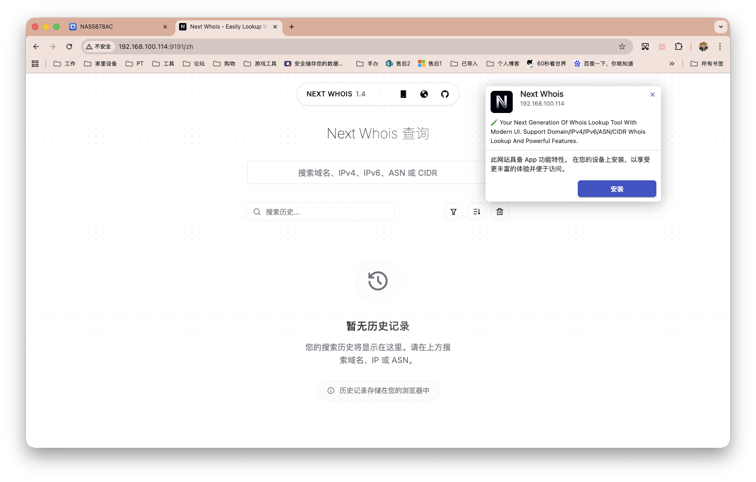Open the GitHub repository icon in header
This screenshot has width=756, height=482.
point(444,94)
